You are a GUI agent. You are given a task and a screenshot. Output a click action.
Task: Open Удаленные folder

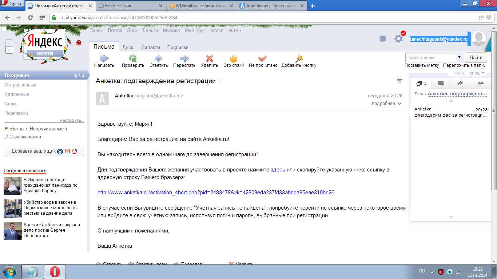tap(17, 94)
